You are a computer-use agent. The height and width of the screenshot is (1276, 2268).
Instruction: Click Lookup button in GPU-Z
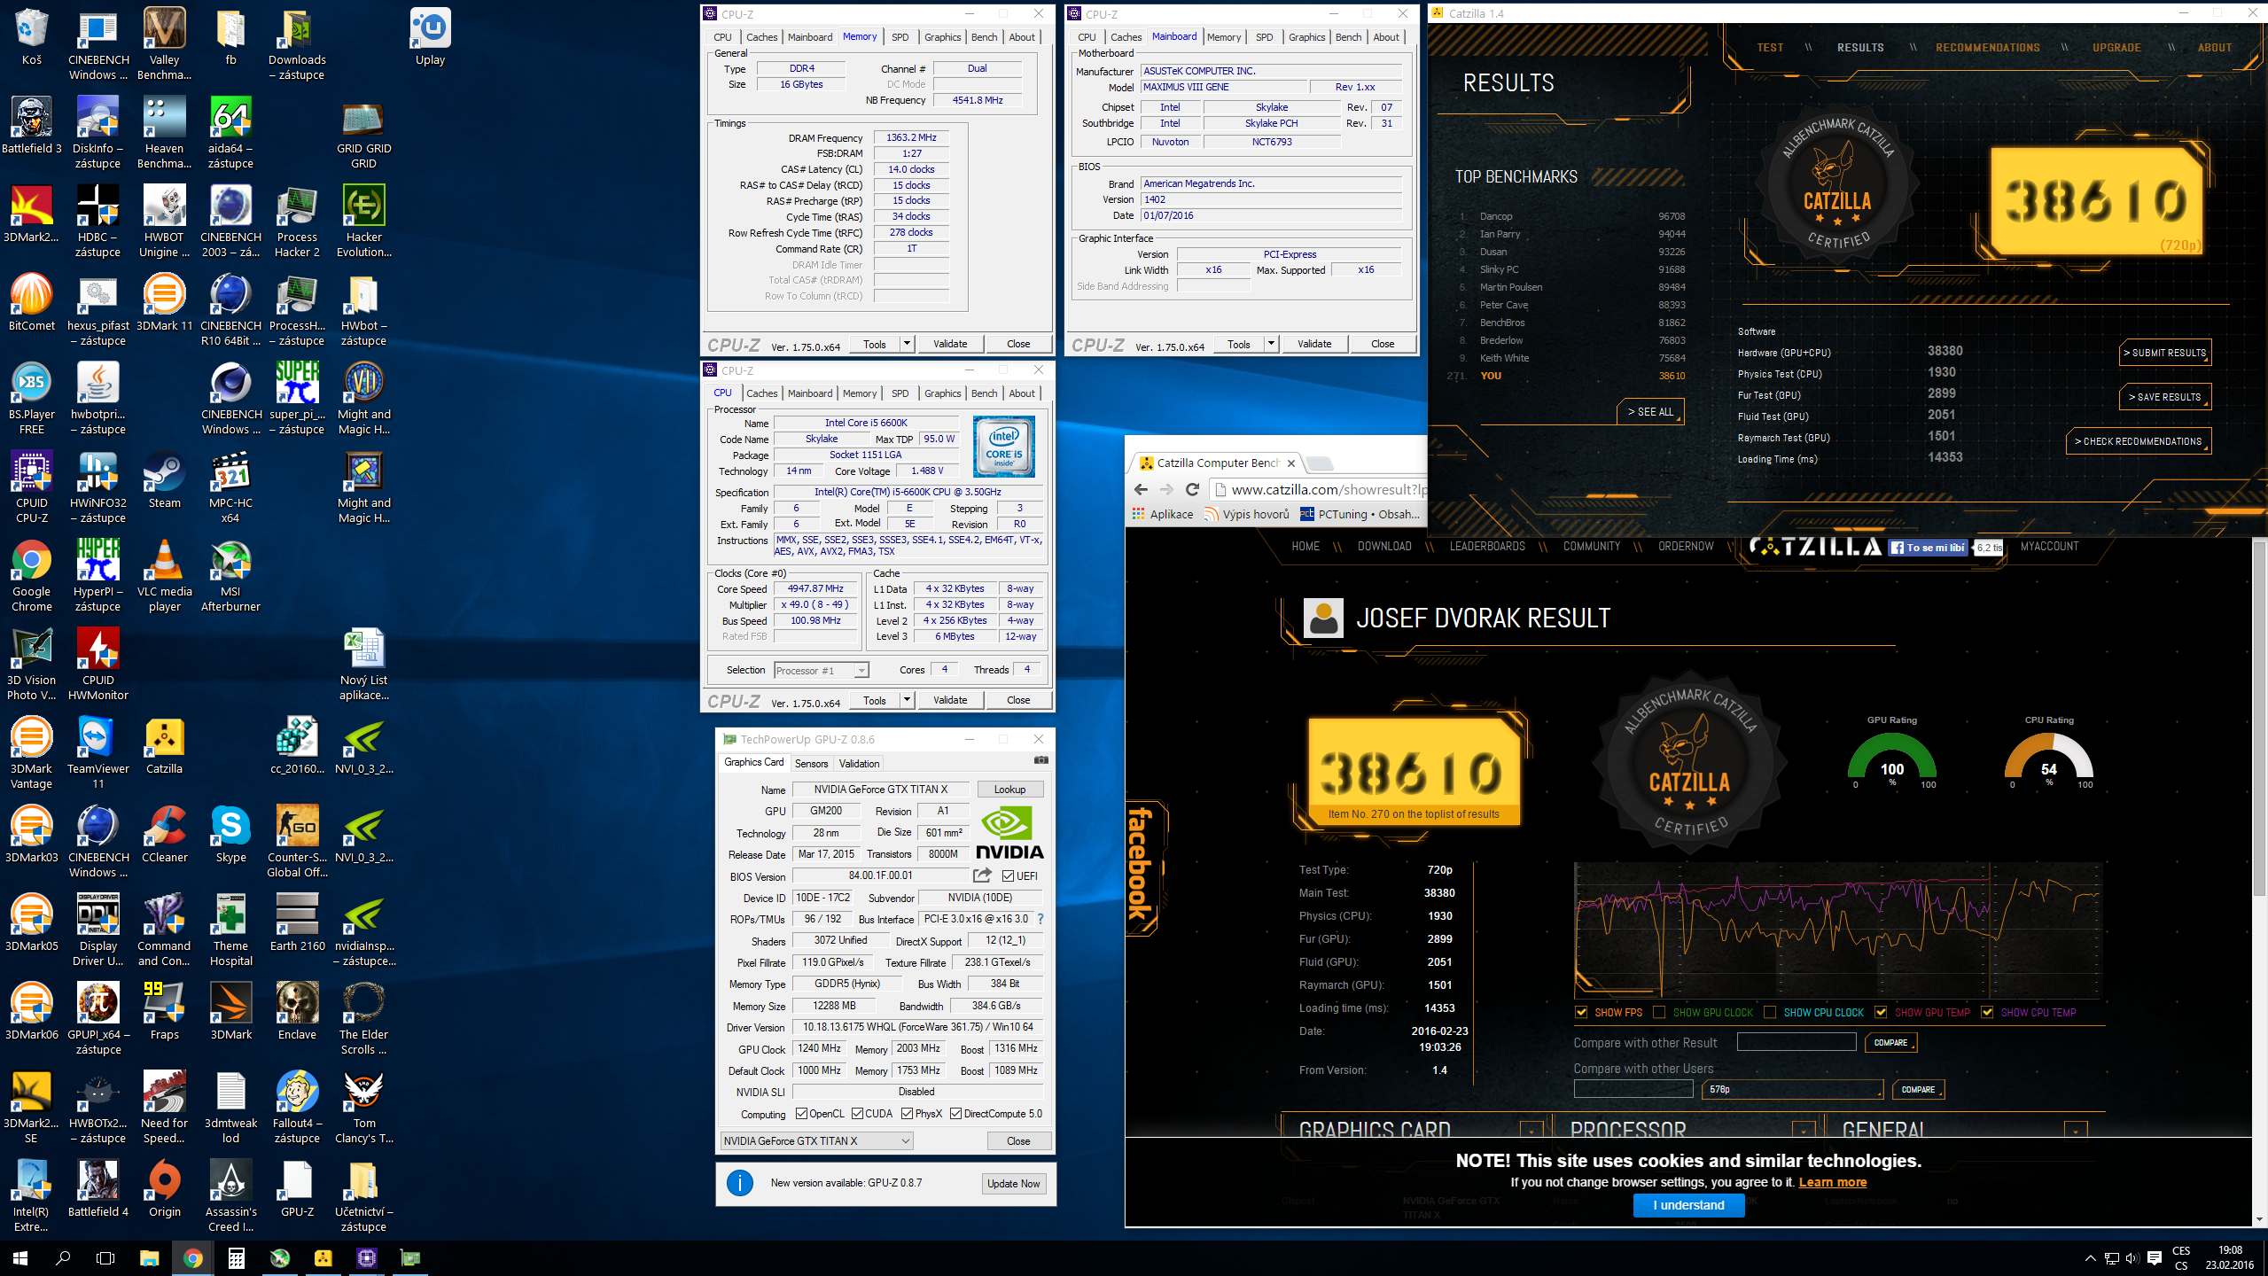click(x=1009, y=790)
